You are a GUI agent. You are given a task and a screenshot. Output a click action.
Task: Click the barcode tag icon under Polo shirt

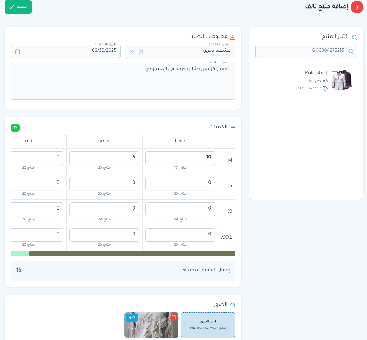pyautogui.click(x=325, y=88)
